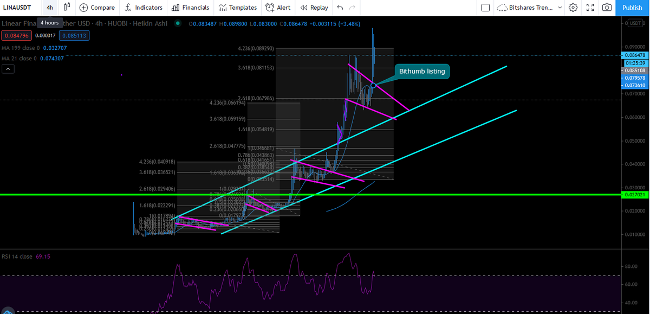Image resolution: width=650 pixels, height=314 pixels.
Task: Click the 0.060000 price axis label
Action: pos(634,117)
